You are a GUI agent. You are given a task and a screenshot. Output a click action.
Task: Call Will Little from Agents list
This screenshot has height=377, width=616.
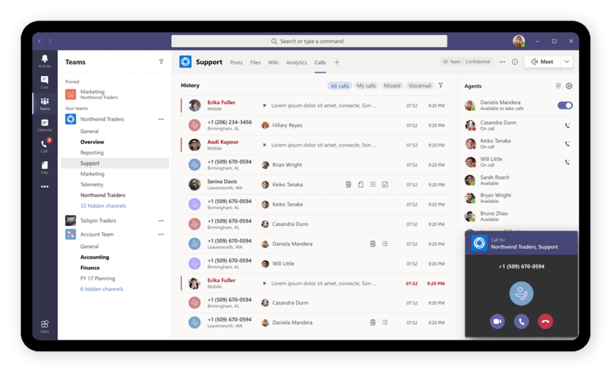click(567, 162)
